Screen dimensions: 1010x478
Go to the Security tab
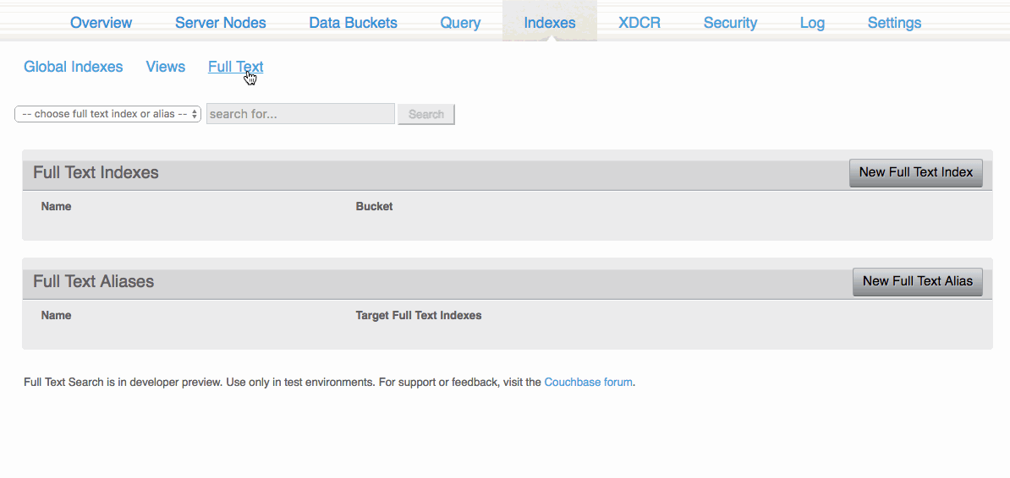[x=730, y=23]
